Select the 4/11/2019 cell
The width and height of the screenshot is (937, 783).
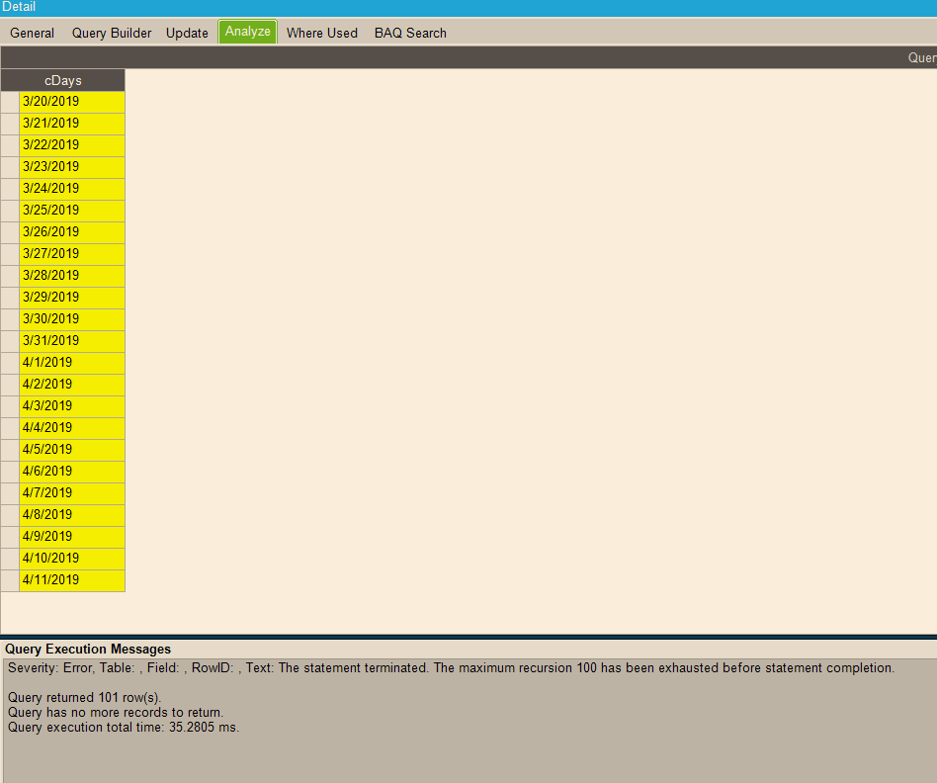coord(72,580)
